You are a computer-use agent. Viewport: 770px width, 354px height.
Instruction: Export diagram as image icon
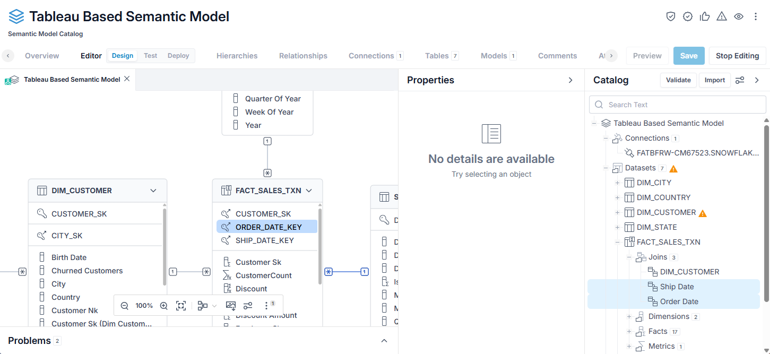point(231,306)
